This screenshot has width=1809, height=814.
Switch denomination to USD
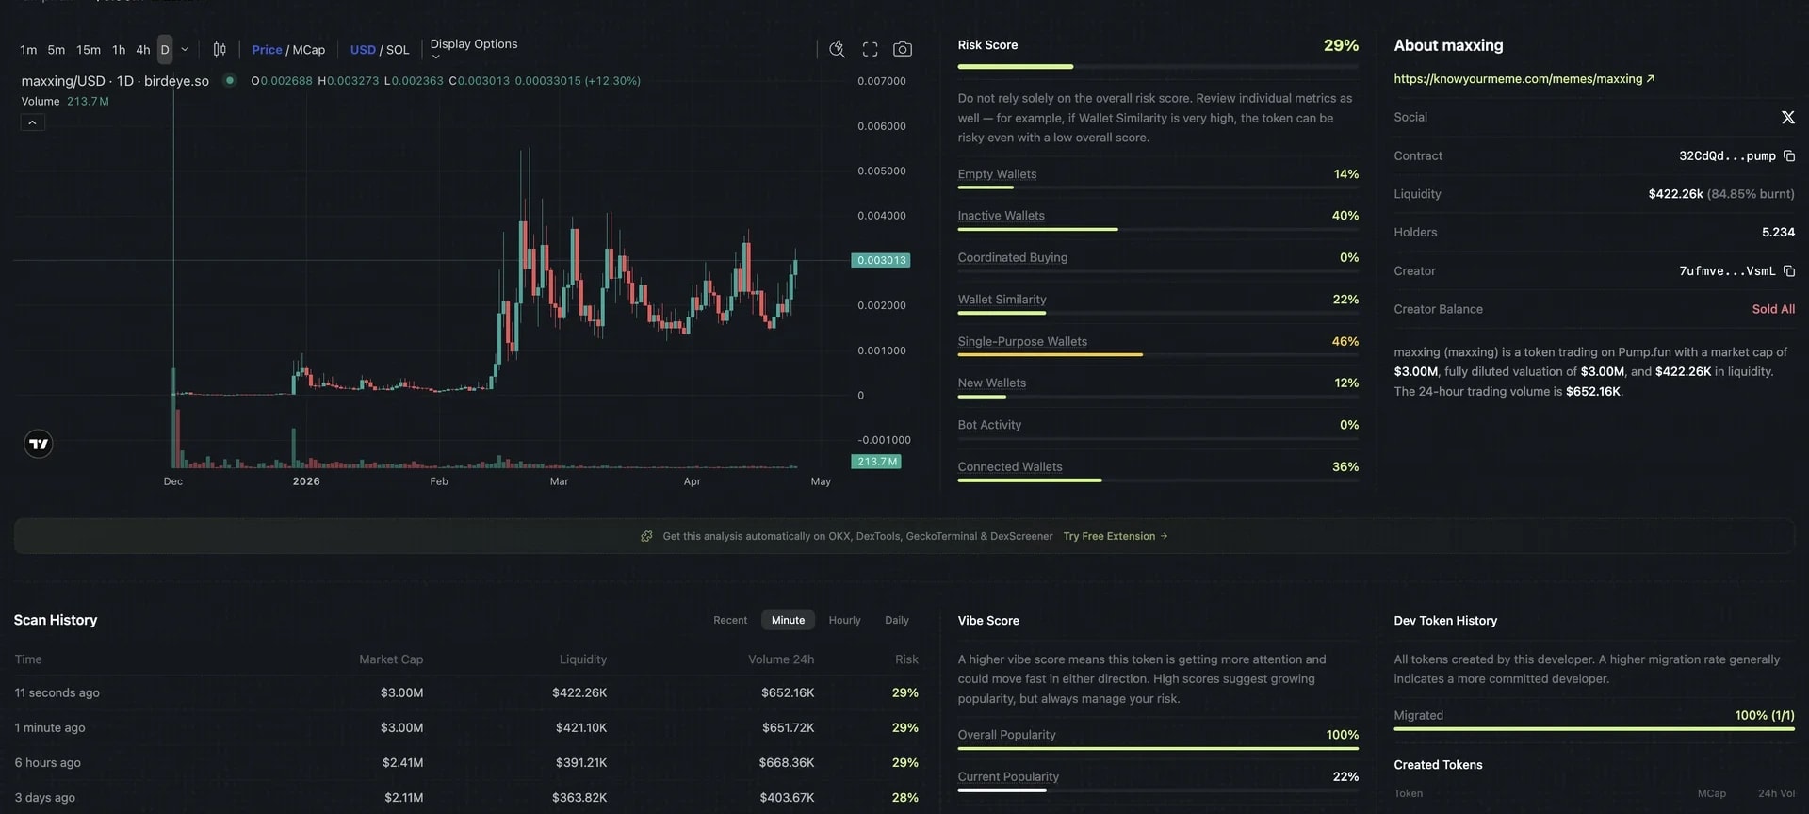[363, 49]
